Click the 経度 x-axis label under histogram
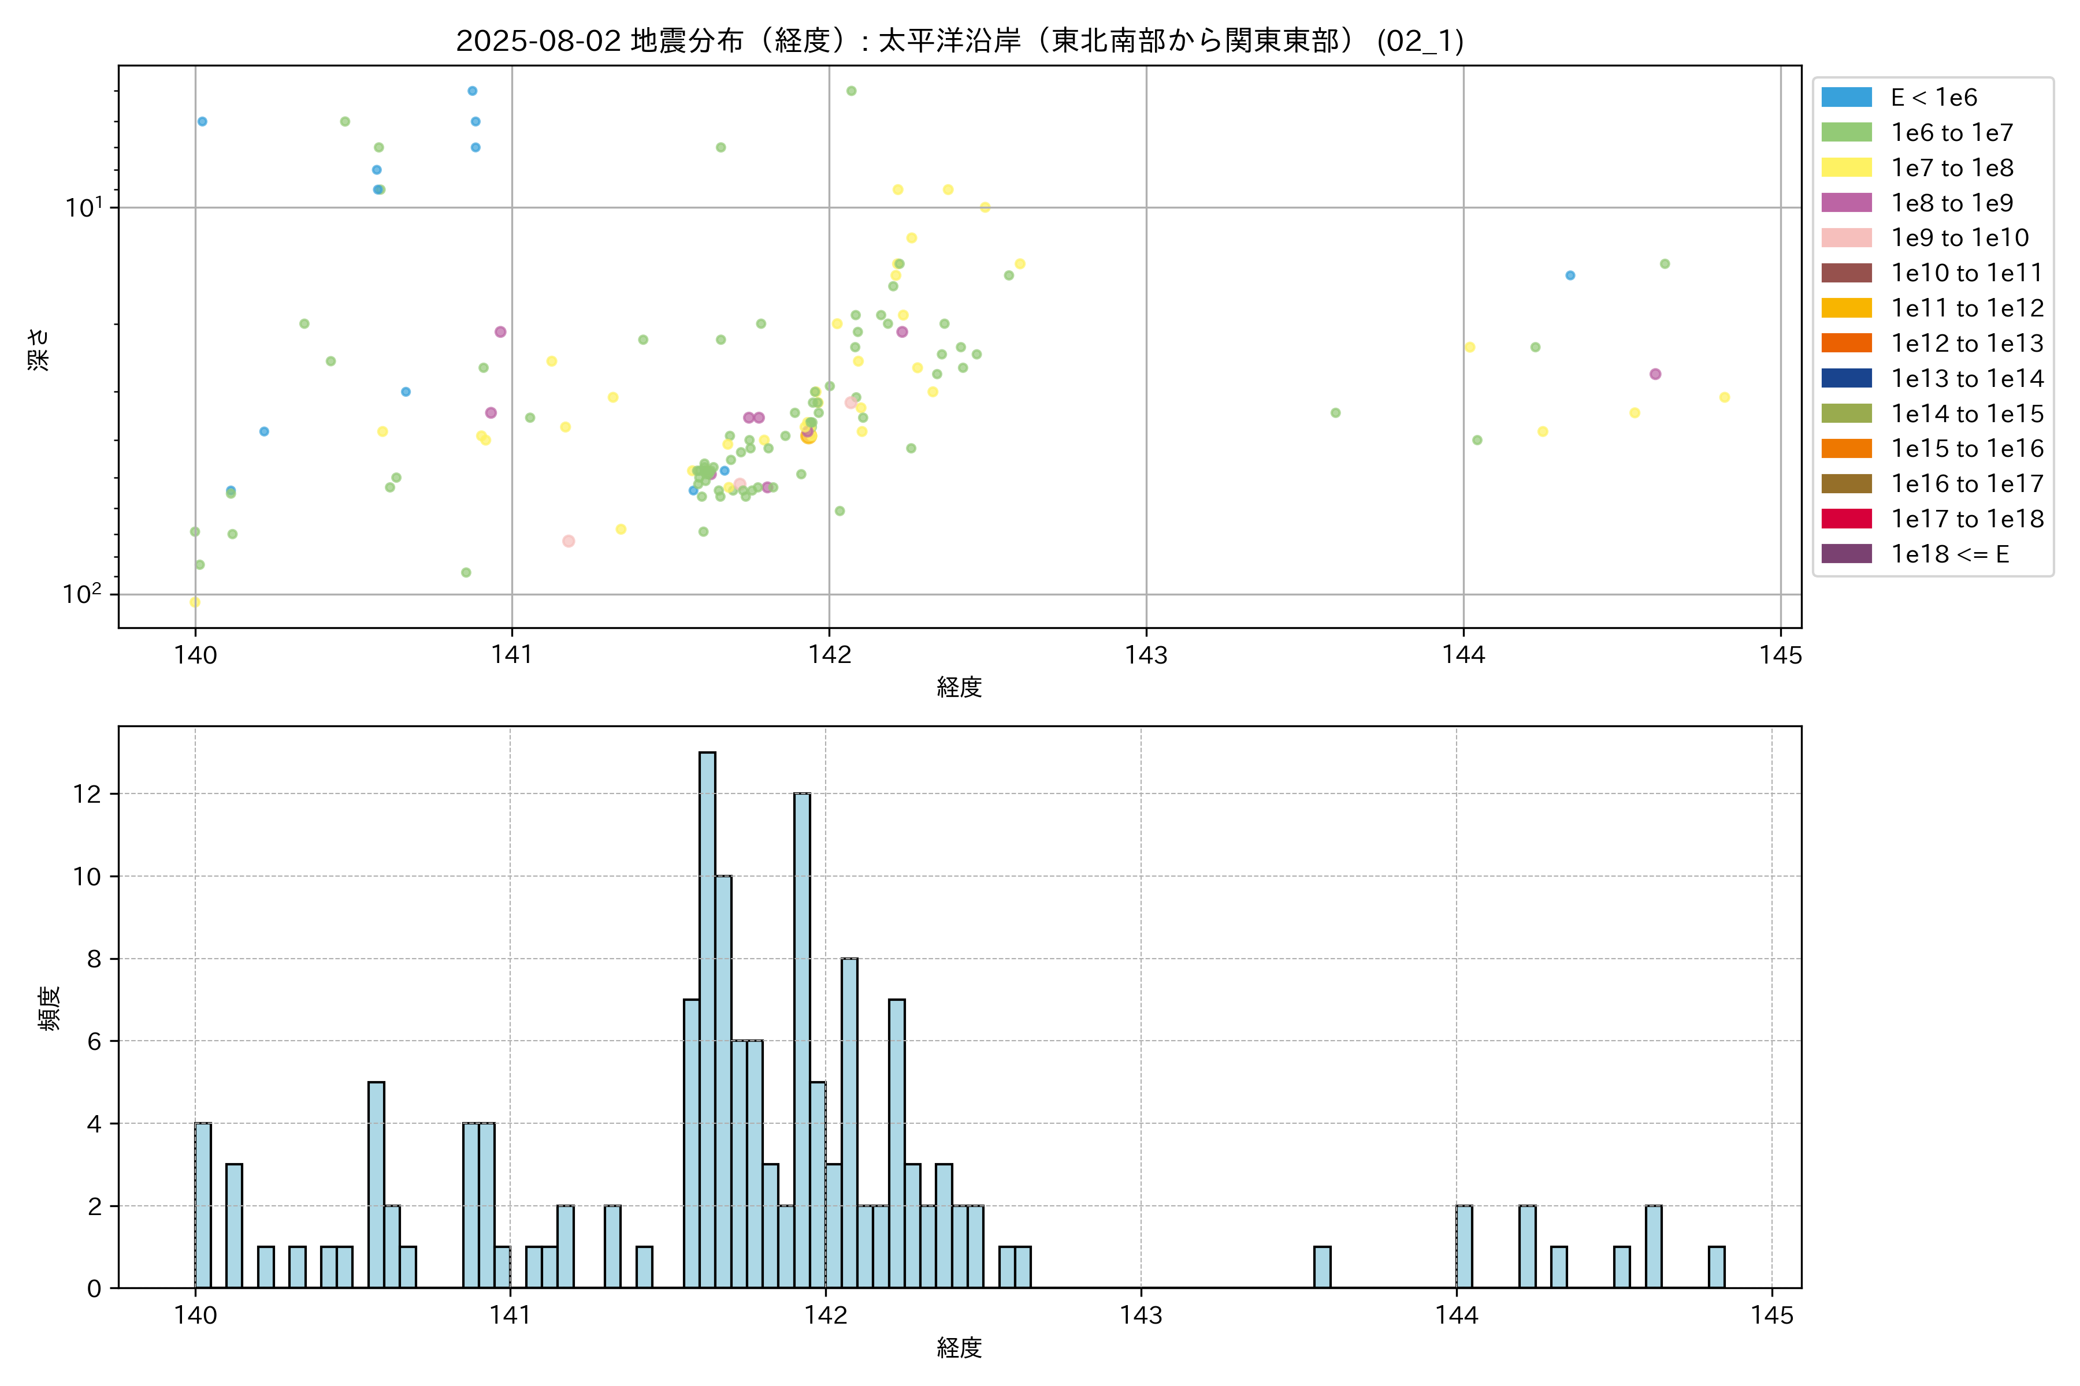 point(960,1347)
